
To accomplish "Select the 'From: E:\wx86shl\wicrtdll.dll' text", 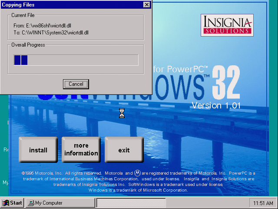I will 42,26.
